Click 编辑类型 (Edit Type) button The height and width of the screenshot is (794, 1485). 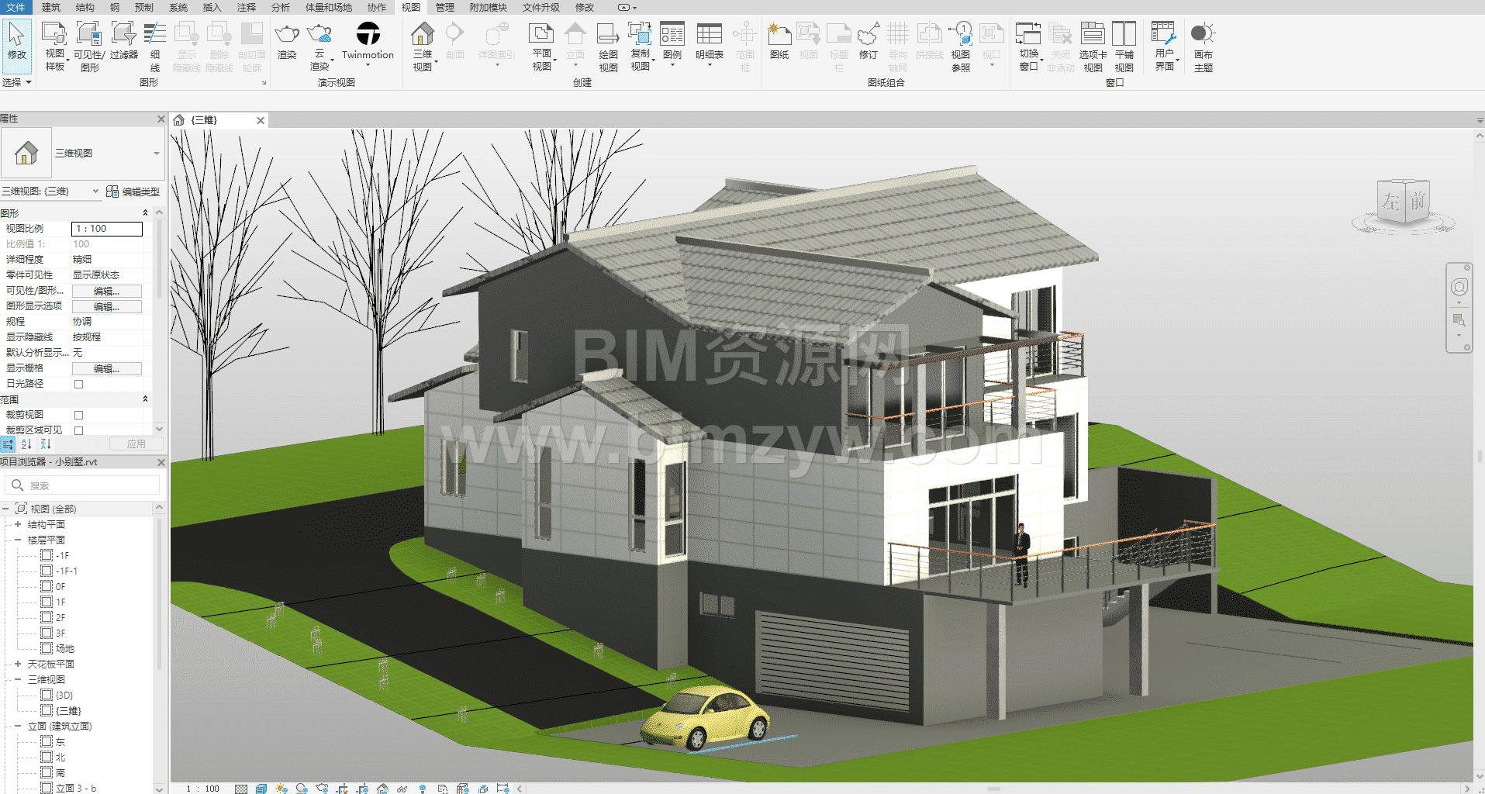click(133, 192)
